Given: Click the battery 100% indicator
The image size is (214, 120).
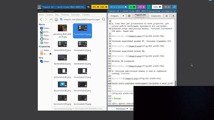Looking at the screenshot, I should point(157,7).
